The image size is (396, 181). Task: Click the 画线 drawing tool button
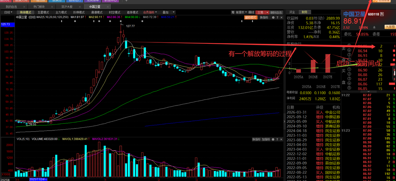(x=251, y=12)
